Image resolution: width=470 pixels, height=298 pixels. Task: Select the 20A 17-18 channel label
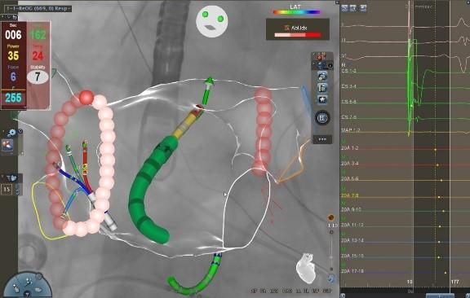[x=352, y=271]
